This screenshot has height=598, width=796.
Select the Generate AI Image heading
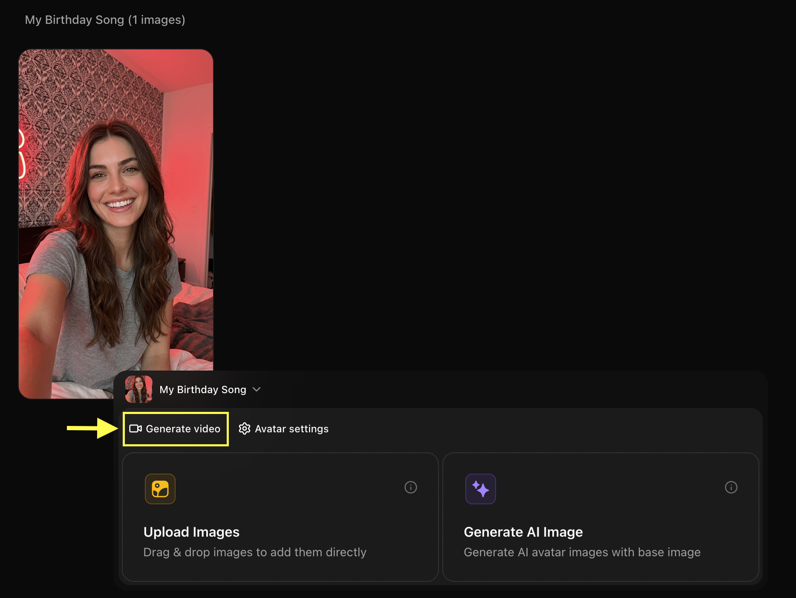(523, 532)
